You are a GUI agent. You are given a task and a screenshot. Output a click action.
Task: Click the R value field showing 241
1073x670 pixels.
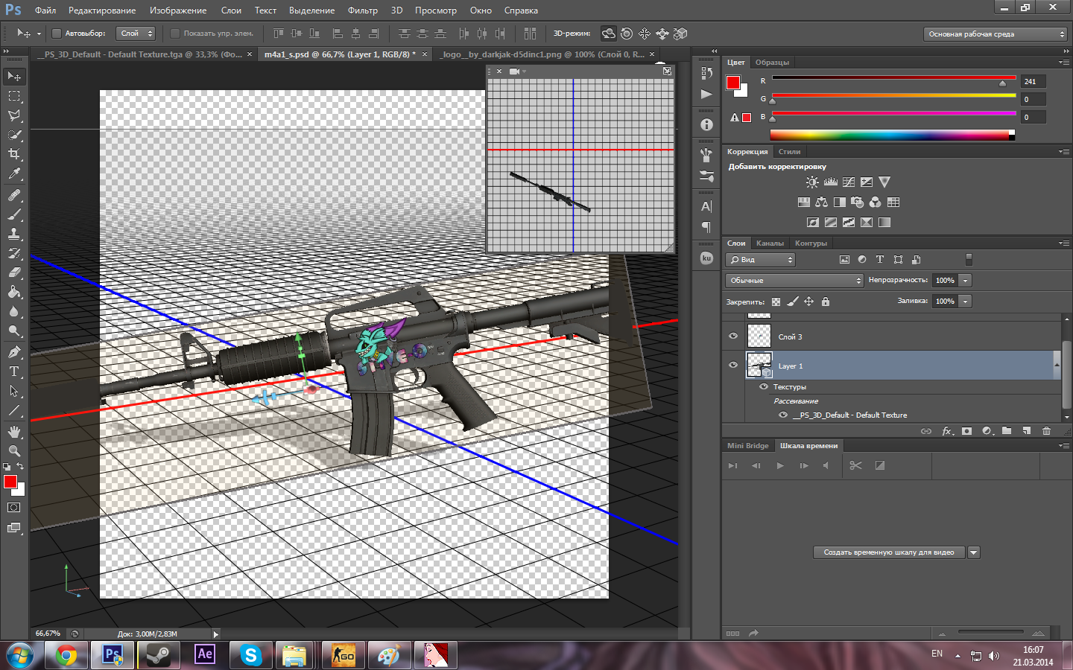(x=1034, y=81)
